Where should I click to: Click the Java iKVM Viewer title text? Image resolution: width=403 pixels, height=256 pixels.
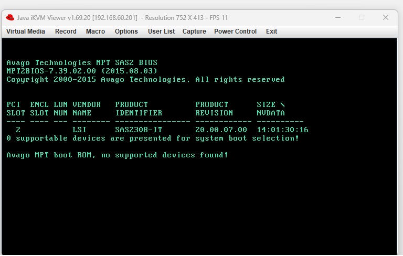click(x=122, y=18)
